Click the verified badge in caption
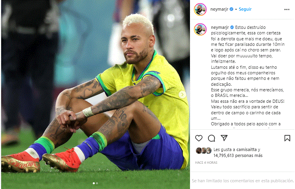The image size is (295, 189). (x=232, y=27)
